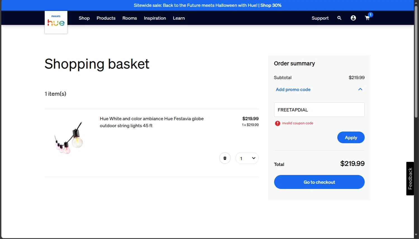Click the Add promo code link
This screenshot has height=239, width=419.
pyautogui.click(x=293, y=89)
